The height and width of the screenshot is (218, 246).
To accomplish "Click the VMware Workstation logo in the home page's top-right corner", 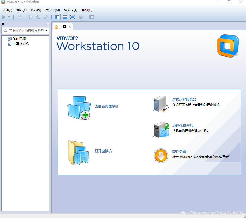I will pos(228,46).
